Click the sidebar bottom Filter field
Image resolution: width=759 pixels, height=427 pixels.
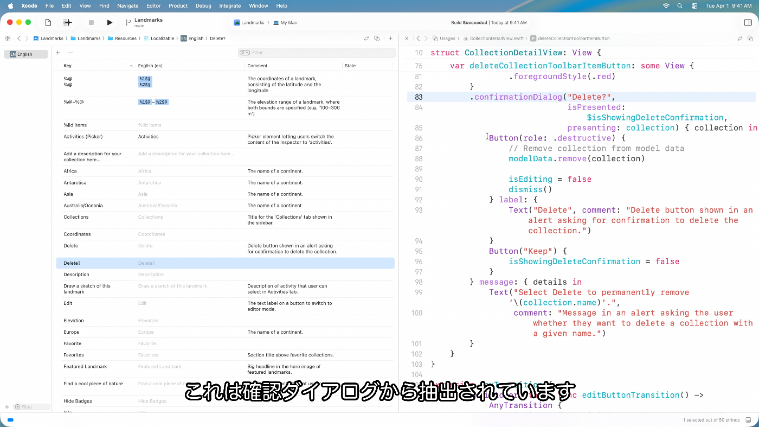click(x=31, y=407)
